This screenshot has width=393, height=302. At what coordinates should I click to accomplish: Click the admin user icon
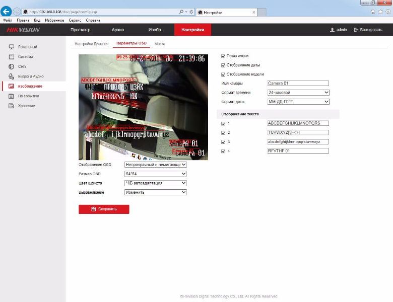(332, 30)
